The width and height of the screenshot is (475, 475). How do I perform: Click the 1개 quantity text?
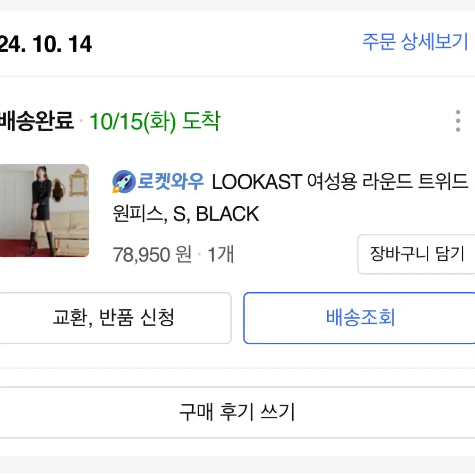[221, 254]
